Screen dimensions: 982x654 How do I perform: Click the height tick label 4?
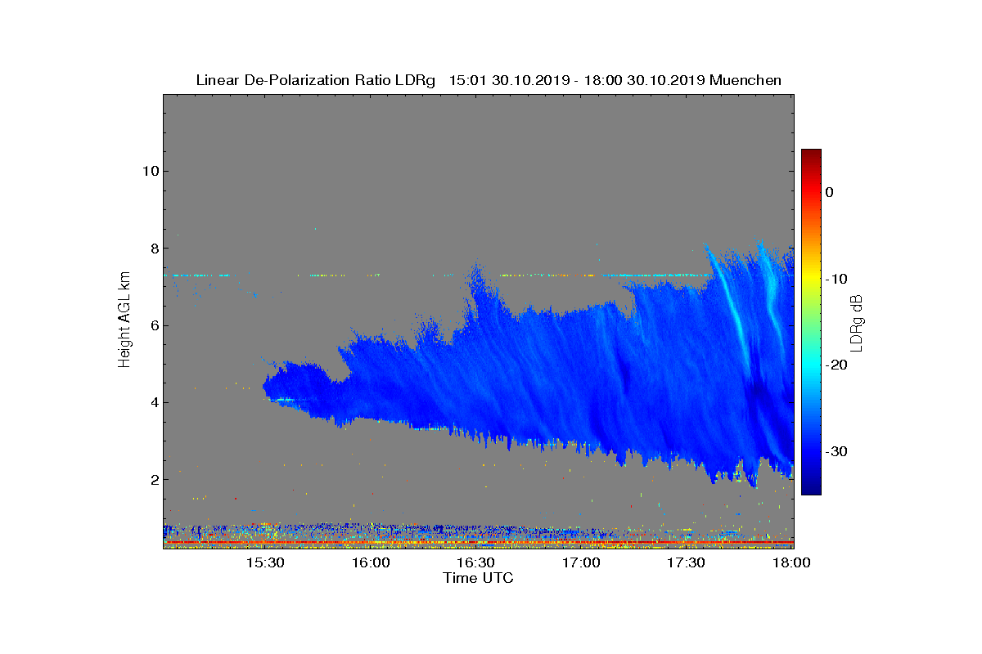153,402
